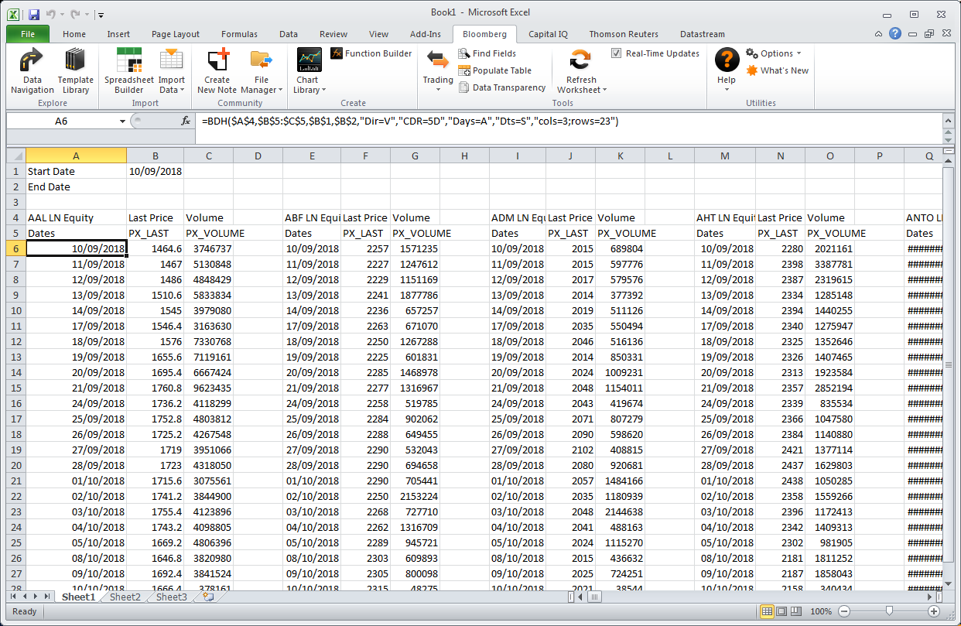Expand the Import Data dropdown arrow
Screen dimensions: 961x626
pyautogui.click(x=183, y=90)
